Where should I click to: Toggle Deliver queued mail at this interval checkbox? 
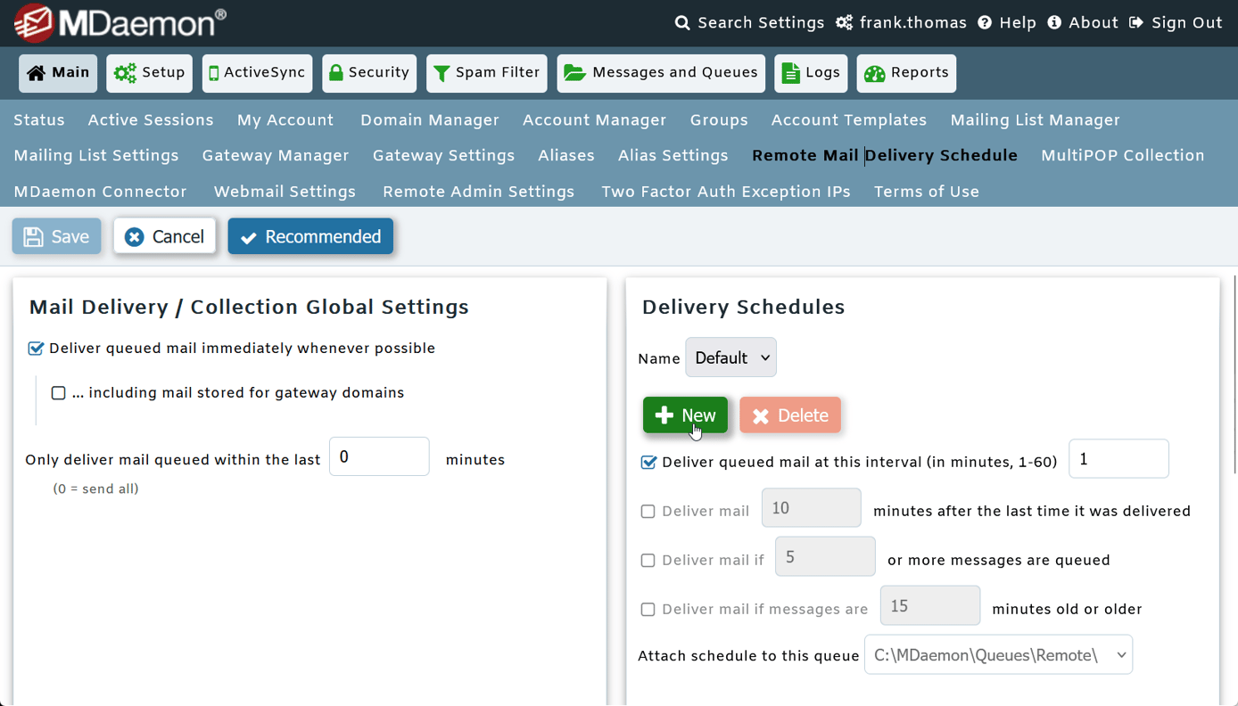pos(648,462)
